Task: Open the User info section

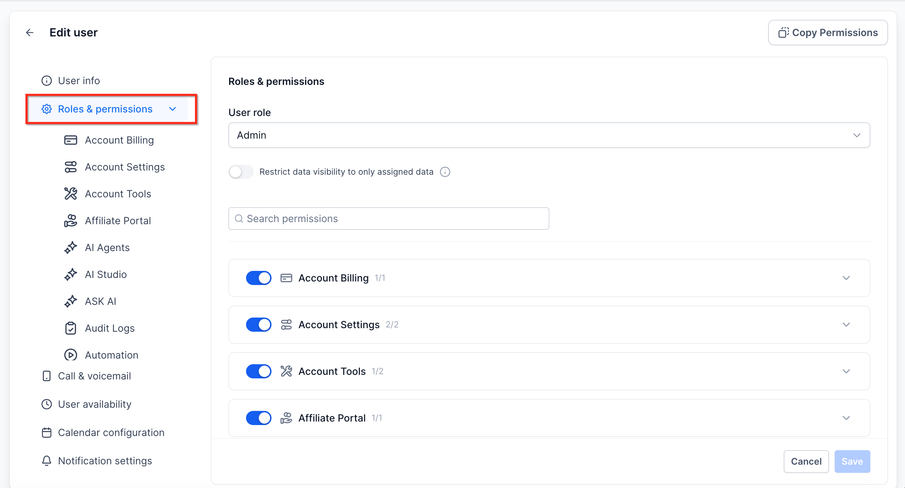Action: 79,81
